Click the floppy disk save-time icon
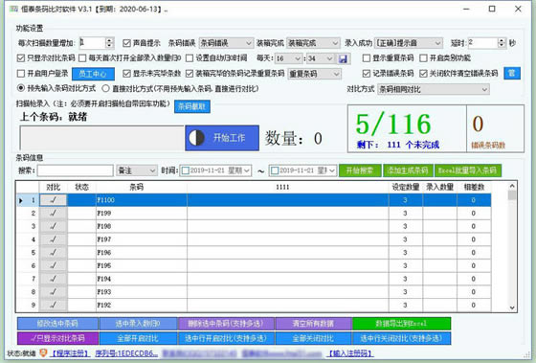The width and height of the screenshot is (536, 363). click(343, 58)
